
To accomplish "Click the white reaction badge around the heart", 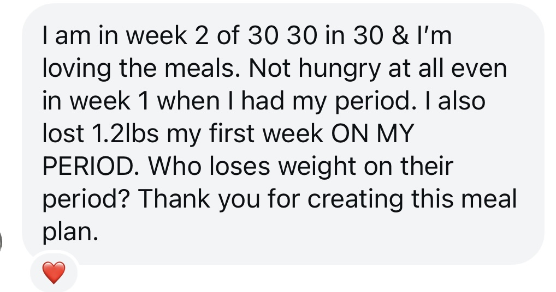I will (x=54, y=272).
